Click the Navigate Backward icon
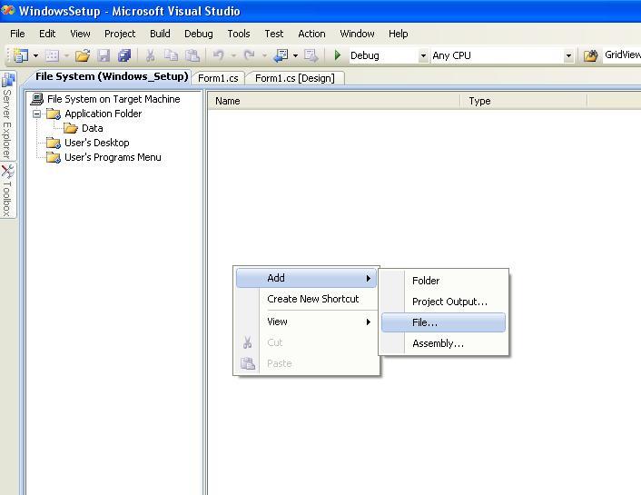Viewport: 641px width, 495px height. point(281,55)
